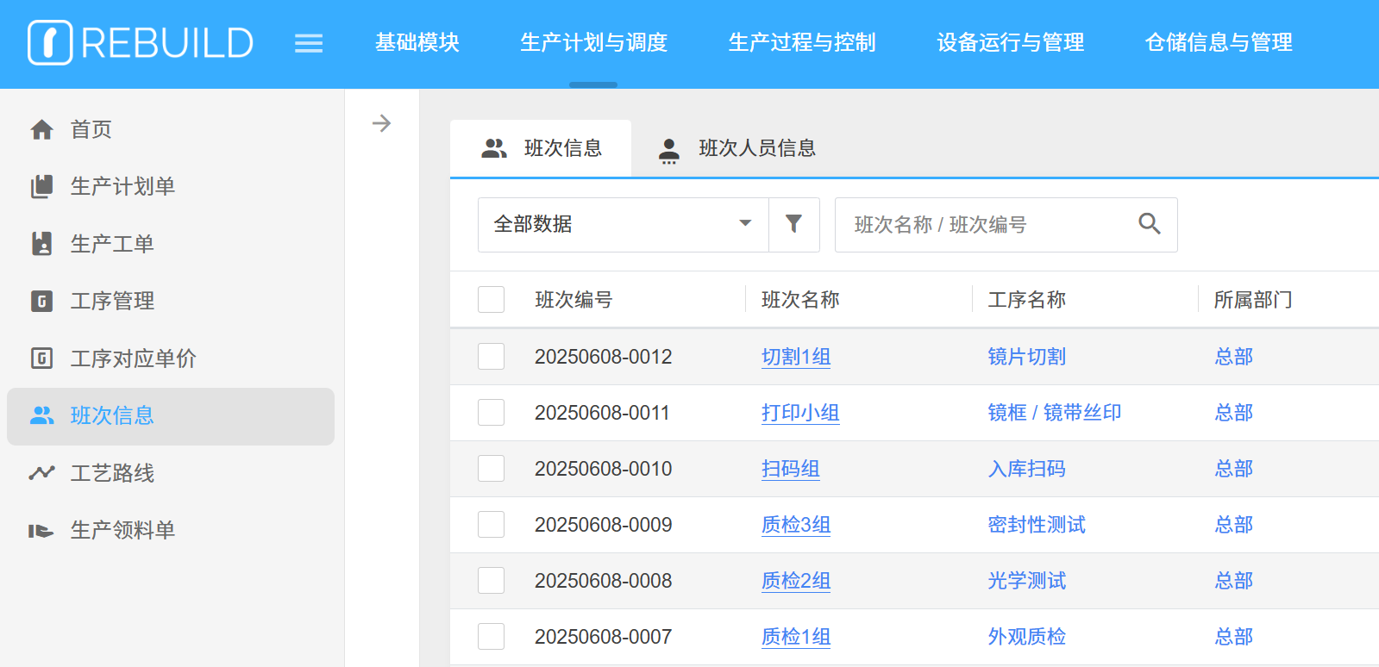This screenshot has width=1379, height=667.
Task: Open the 全部数据 dropdown
Action: click(623, 224)
